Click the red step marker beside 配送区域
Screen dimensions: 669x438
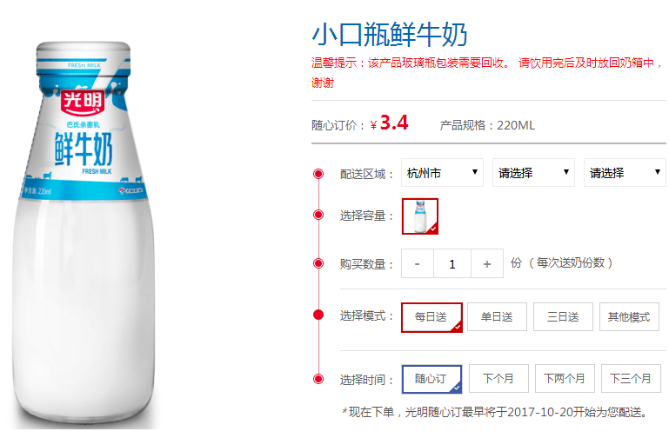[x=318, y=174]
